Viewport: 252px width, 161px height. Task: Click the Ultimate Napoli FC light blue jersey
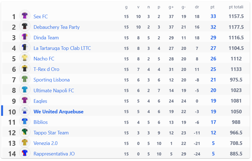click(x=25, y=90)
